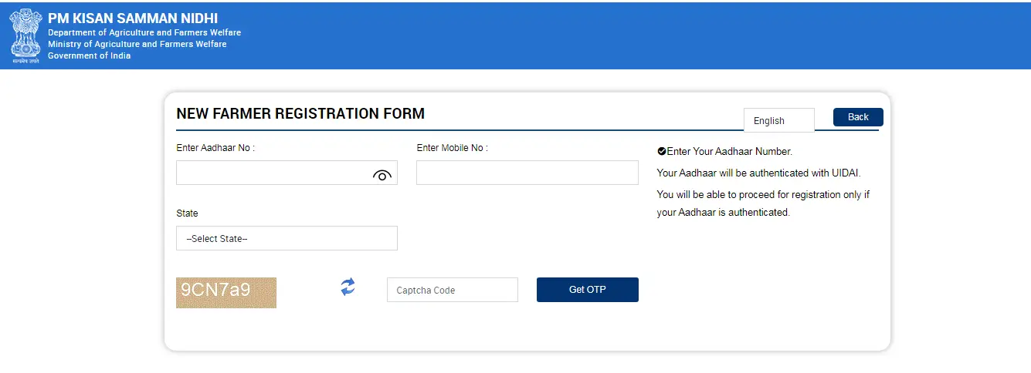
Task: Toggle Aadhaar number visibility with eye icon
Action: click(382, 175)
